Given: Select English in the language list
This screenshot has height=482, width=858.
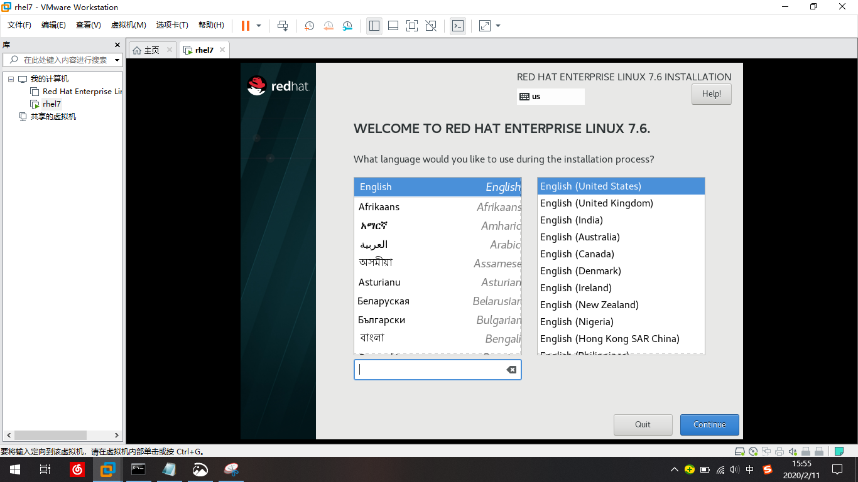Looking at the screenshot, I should click(438, 187).
